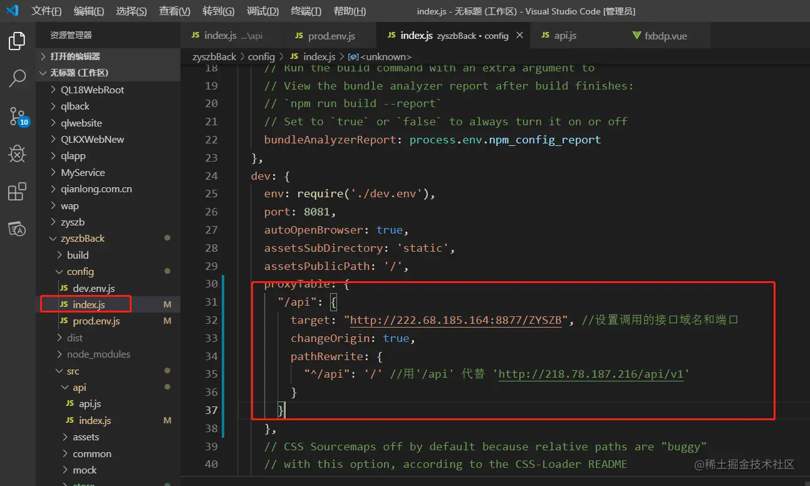Select the qlapp folder in explorer
Image resolution: width=810 pixels, height=486 pixels.
click(108, 156)
